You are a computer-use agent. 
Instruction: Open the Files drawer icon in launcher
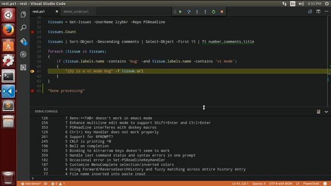tap(8, 121)
